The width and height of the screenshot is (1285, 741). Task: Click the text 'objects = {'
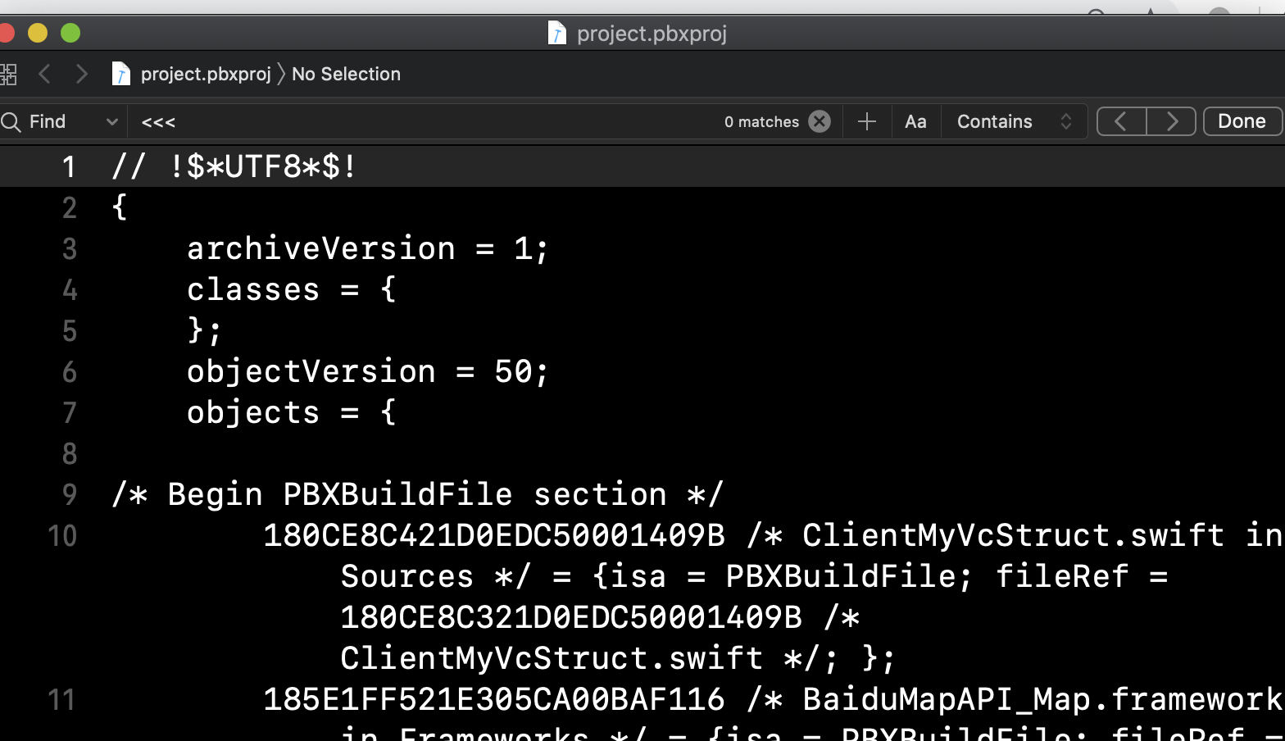tap(292, 412)
